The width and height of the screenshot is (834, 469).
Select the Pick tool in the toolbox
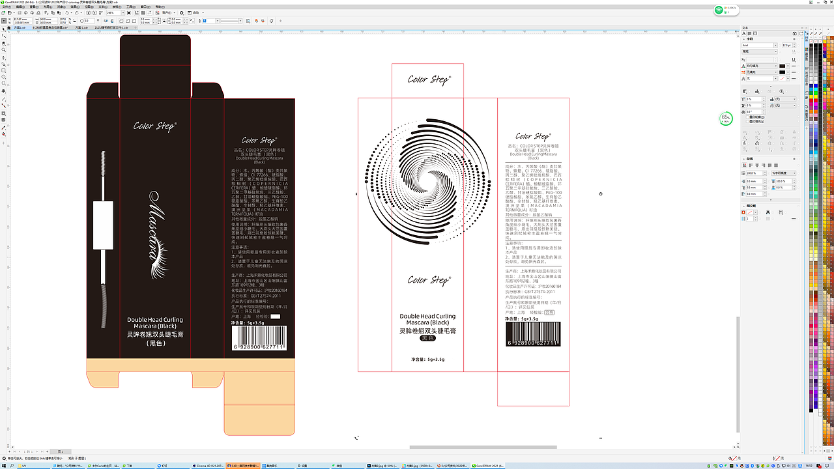tap(3, 29)
